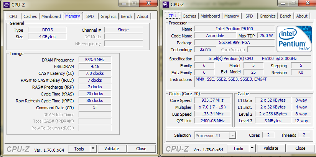Click the L1 Inst. 4-way value
Screen dimensions: 316x157
[x=301, y=107]
